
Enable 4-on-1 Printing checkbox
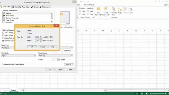point(3,35)
